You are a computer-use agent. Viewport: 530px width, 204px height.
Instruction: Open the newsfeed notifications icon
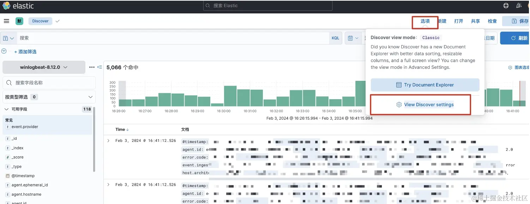pyautogui.click(x=518, y=6)
